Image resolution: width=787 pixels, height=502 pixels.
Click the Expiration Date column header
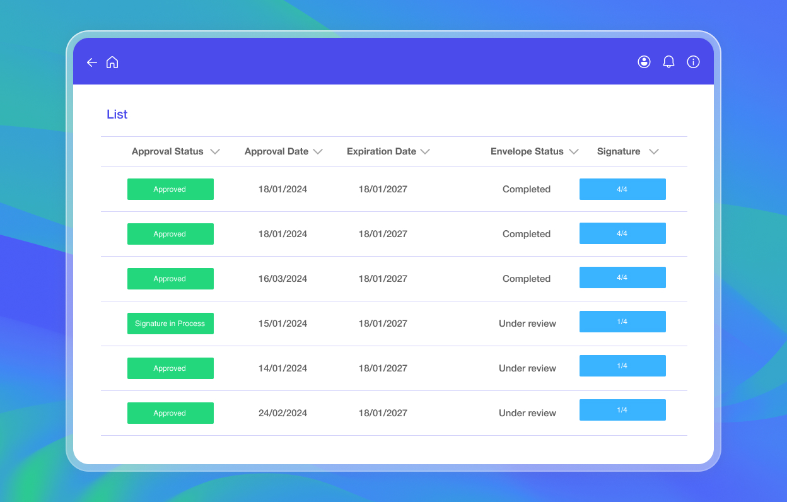(382, 151)
